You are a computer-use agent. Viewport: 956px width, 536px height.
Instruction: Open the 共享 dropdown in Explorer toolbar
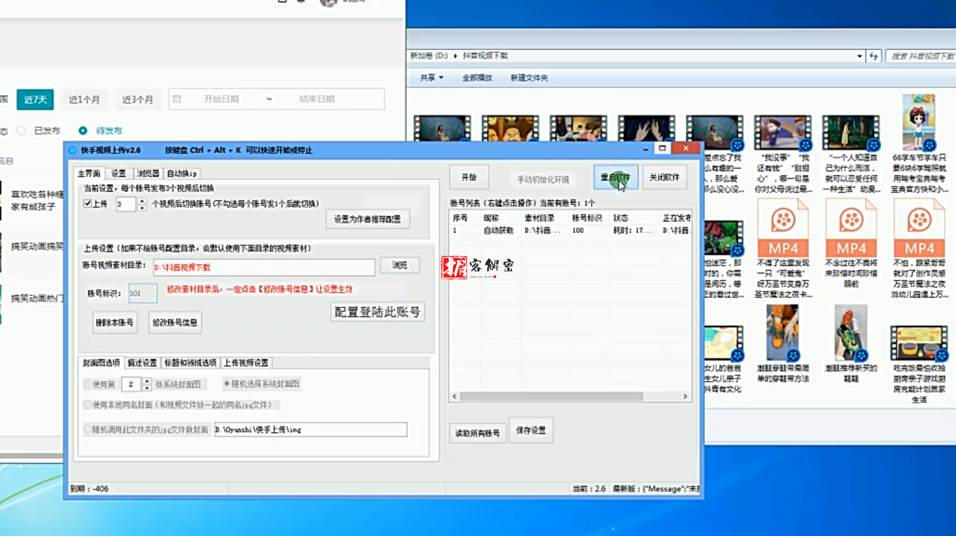pos(432,78)
